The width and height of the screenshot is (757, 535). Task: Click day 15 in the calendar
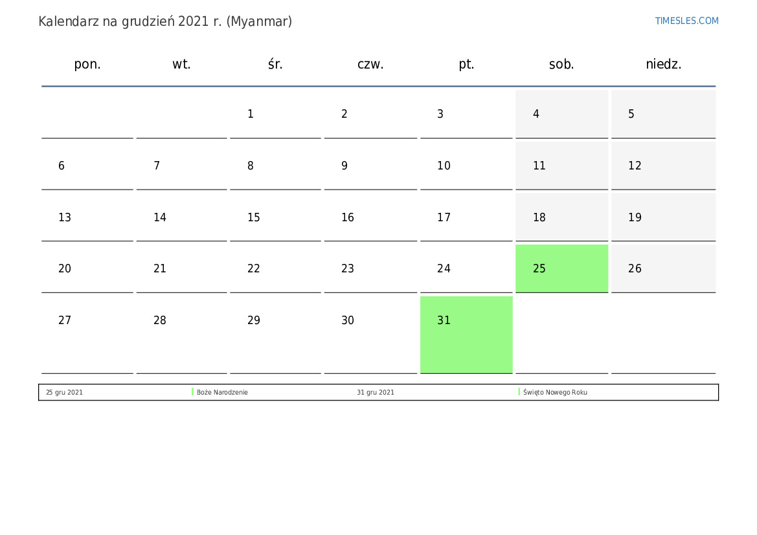pos(275,217)
